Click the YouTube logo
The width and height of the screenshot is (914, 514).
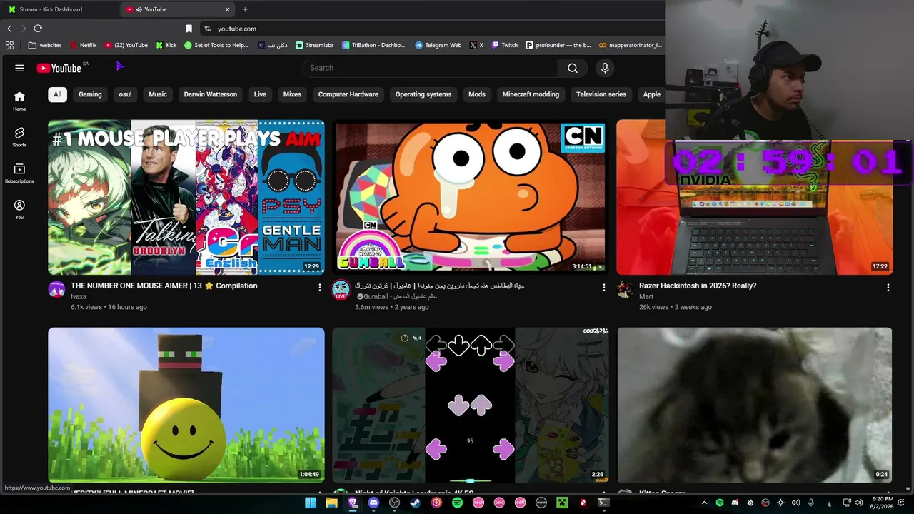click(x=59, y=68)
